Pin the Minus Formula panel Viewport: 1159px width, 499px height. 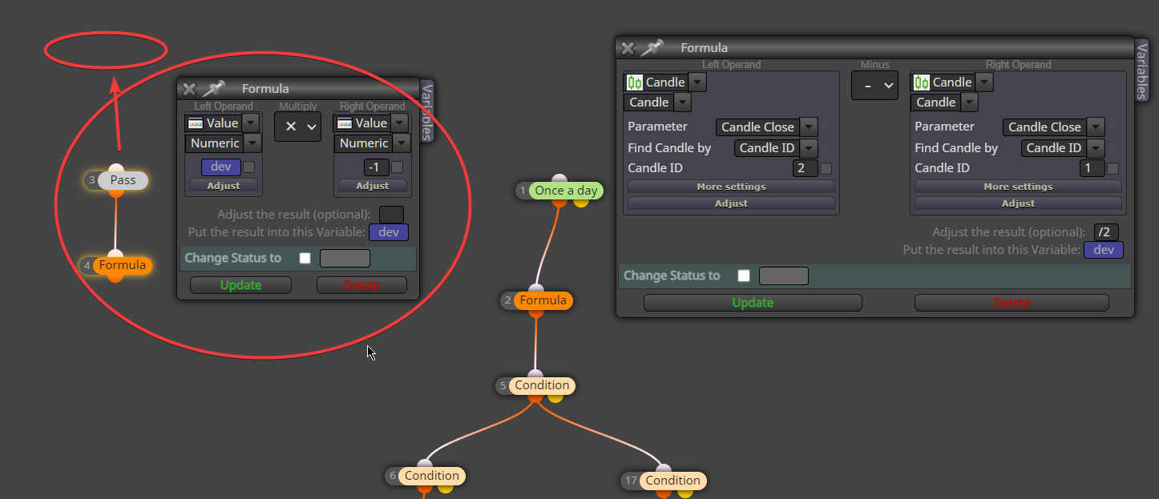point(652,48)
